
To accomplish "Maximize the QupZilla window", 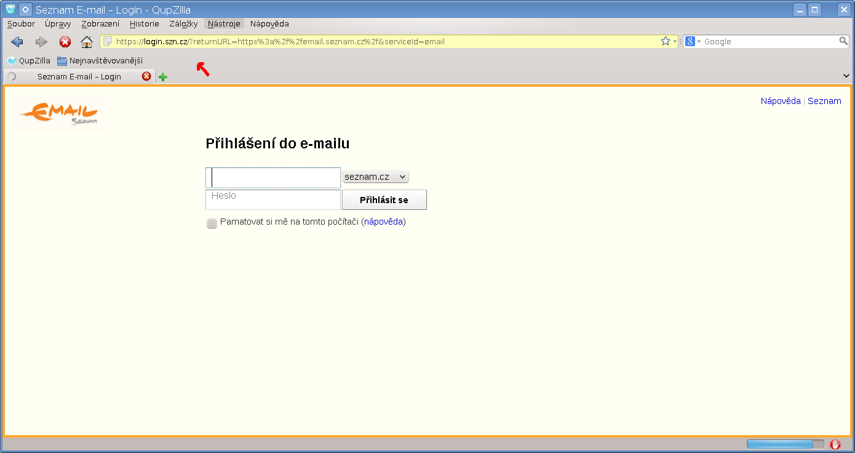I will click(815, 10).
